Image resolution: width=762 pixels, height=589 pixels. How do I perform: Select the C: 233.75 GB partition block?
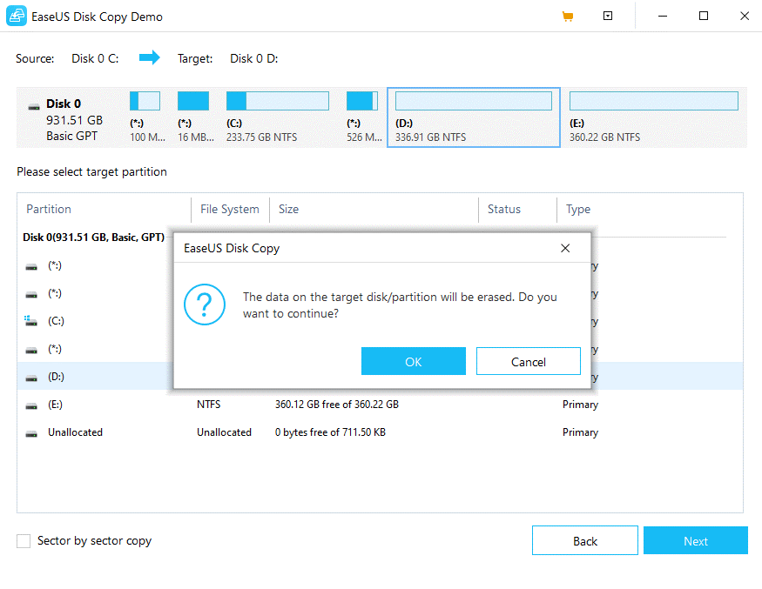point(278,117)
